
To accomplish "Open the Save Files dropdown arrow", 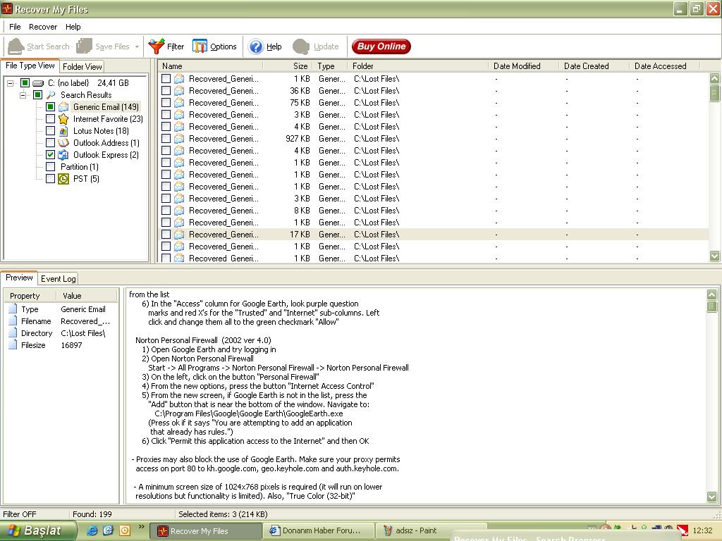I will click(x=137, y=46).
